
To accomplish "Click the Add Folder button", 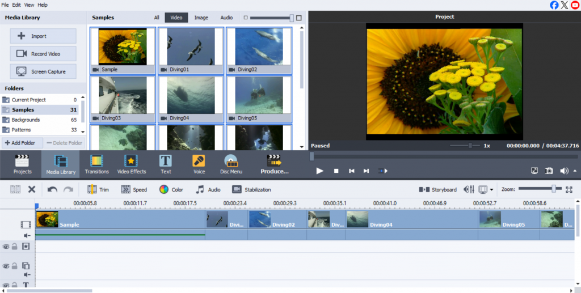I will point(22,143).
